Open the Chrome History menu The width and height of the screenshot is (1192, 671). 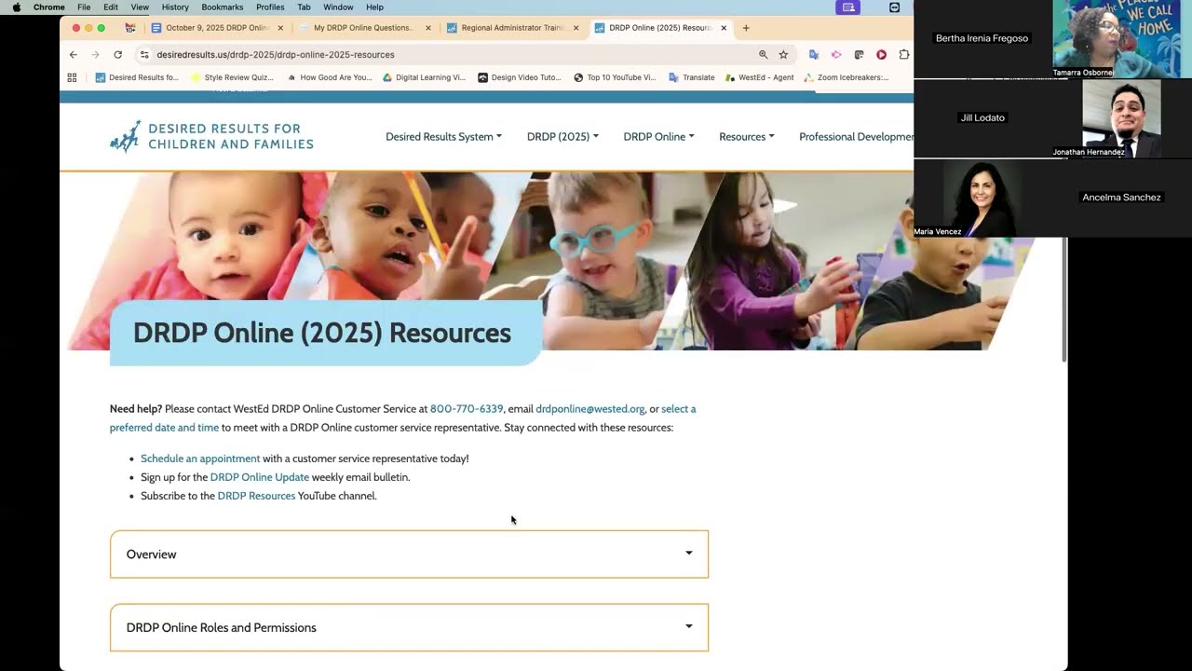175,7
